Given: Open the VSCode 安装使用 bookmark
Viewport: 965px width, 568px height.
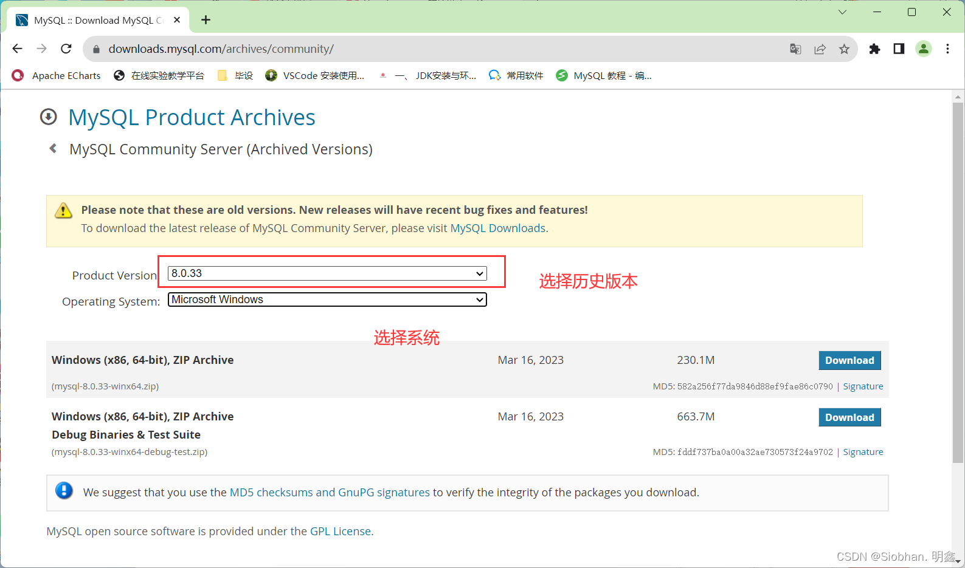Looking at the screenshot, I should click(x=315, y=75).
